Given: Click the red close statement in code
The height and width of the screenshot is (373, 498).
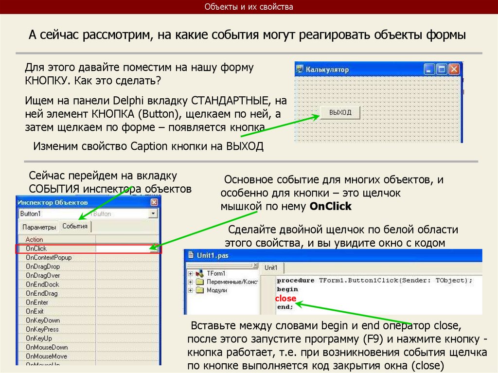Looking at the screenshot, I should click(285, 298).
